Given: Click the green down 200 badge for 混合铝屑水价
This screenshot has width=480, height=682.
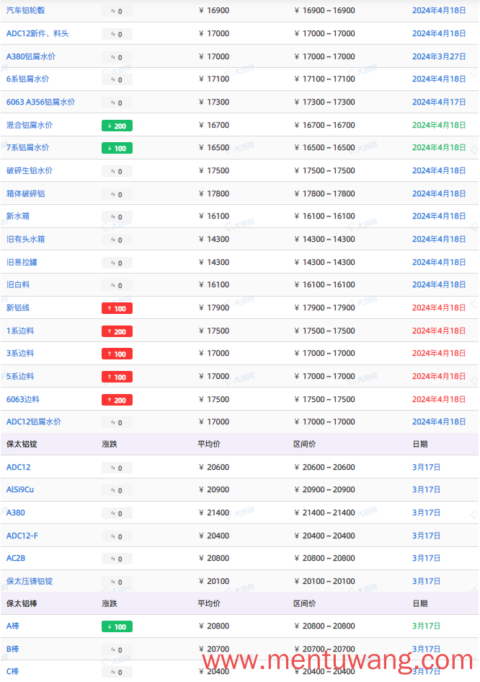Looking at the screenshot, I should [117, 126].
